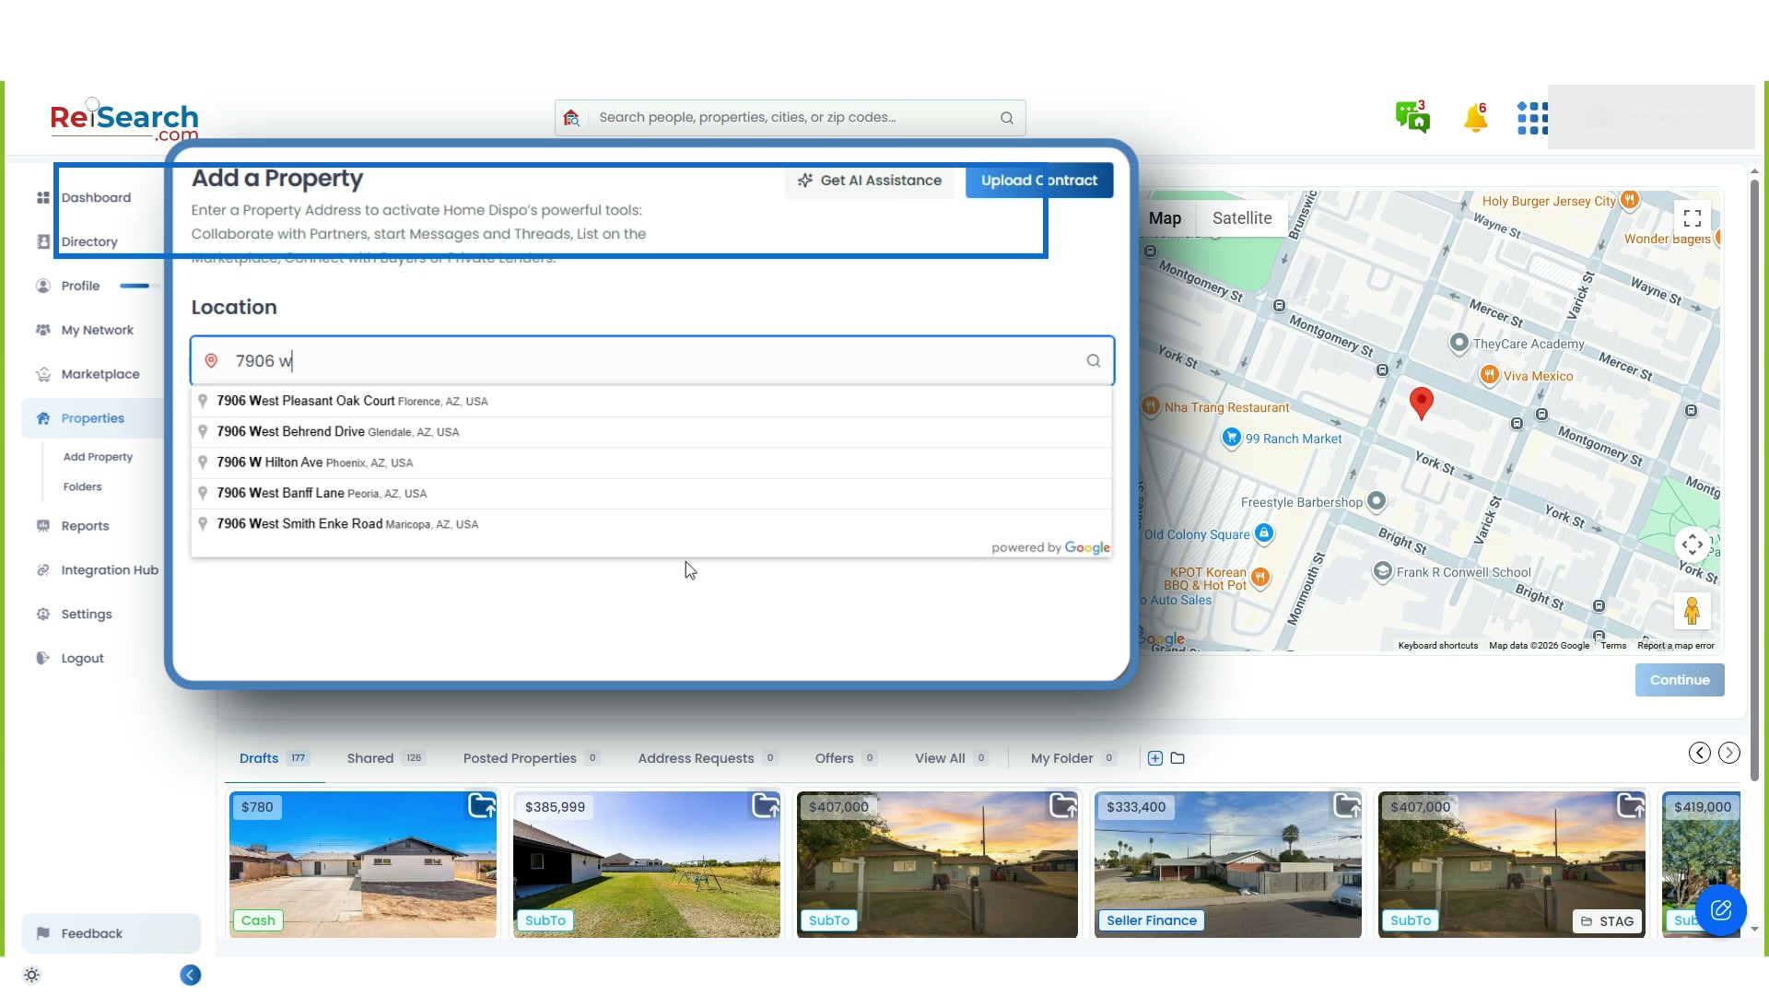Click the Upload Contract button
Viewport: 1769px width, 995px height.
(1039, 181)
